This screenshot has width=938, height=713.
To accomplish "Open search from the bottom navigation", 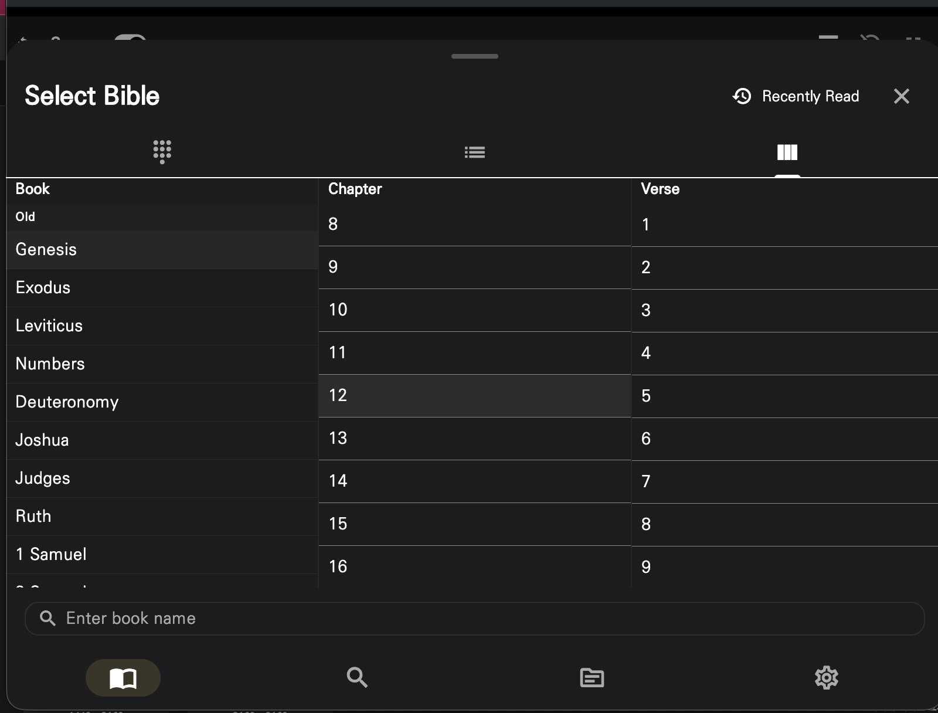I will coord(357,678).
